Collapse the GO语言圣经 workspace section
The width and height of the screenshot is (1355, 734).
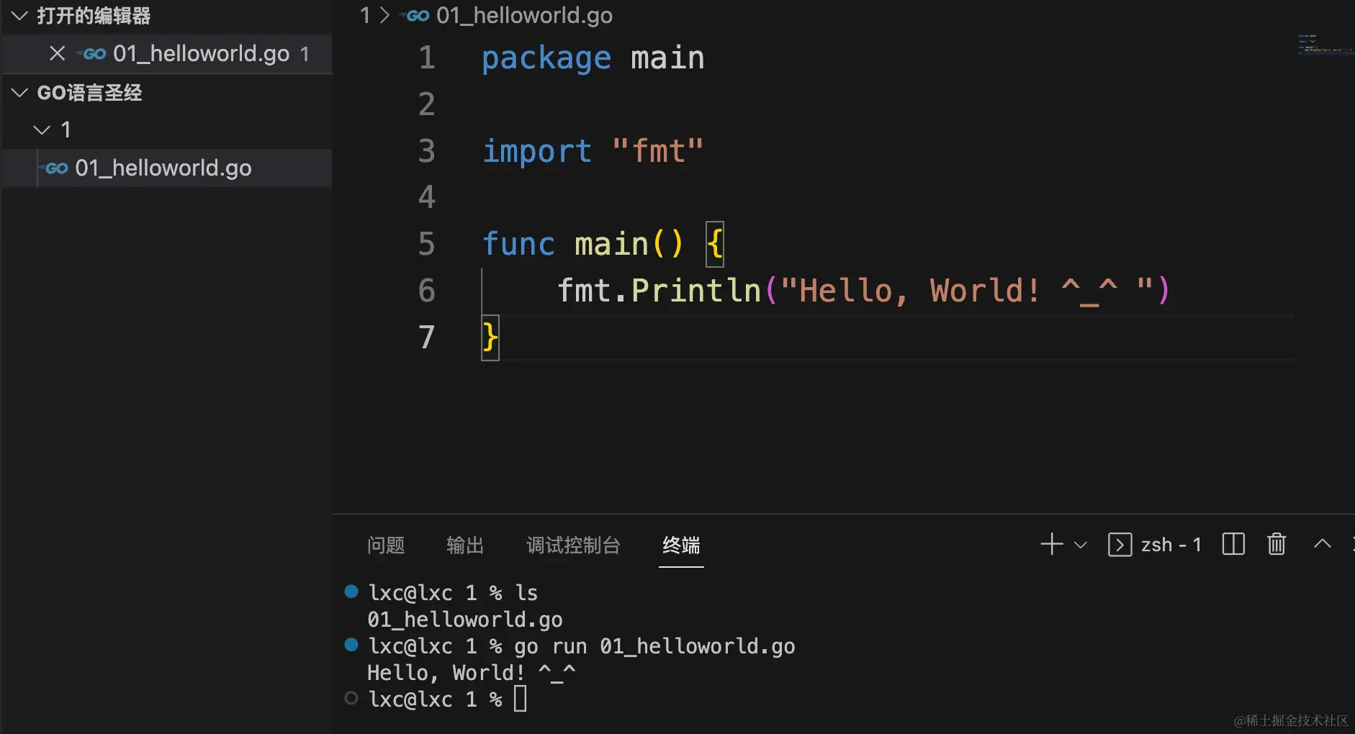coord(19,93)
